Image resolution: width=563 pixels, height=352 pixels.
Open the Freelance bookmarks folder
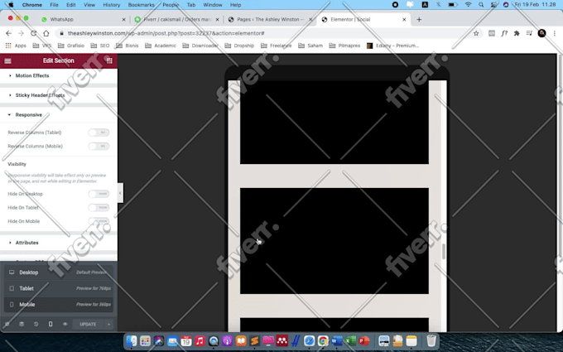point(276,46)
